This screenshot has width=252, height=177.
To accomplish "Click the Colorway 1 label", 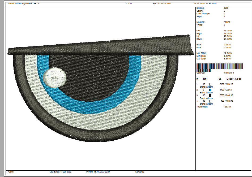I will coord(229,73).
